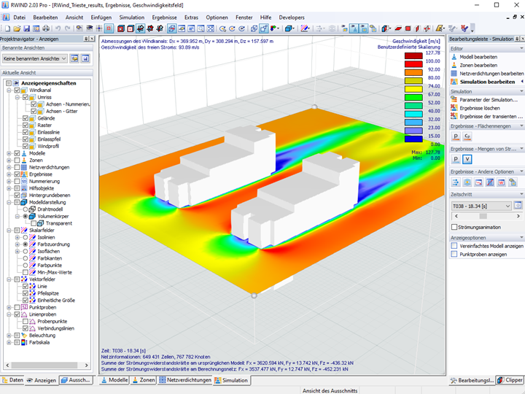Click Modell bearbeiten in Editor
Image resolution: width=525 pixels, height=394 pixels.
tap(478, 57)
